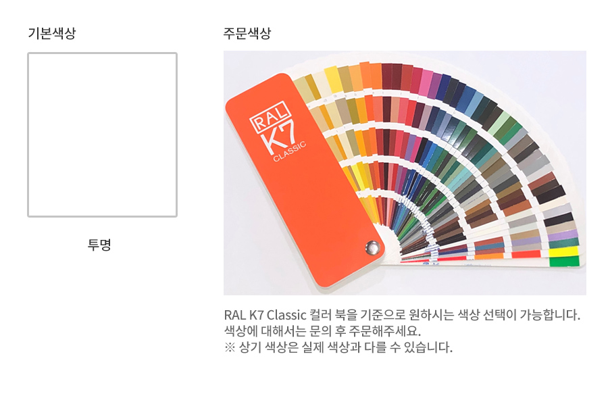Click the bright green strip at fan's bottom right

(564, 262)
